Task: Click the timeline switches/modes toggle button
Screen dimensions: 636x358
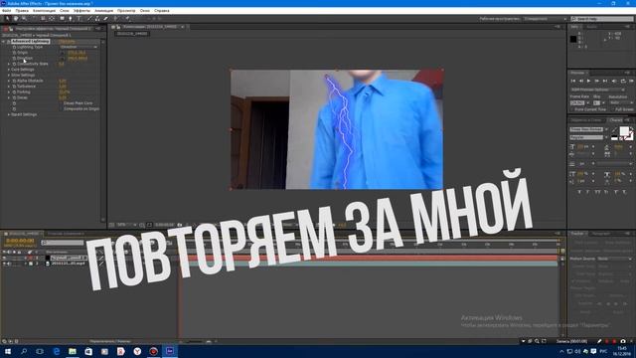Action: tap(110, 341)
